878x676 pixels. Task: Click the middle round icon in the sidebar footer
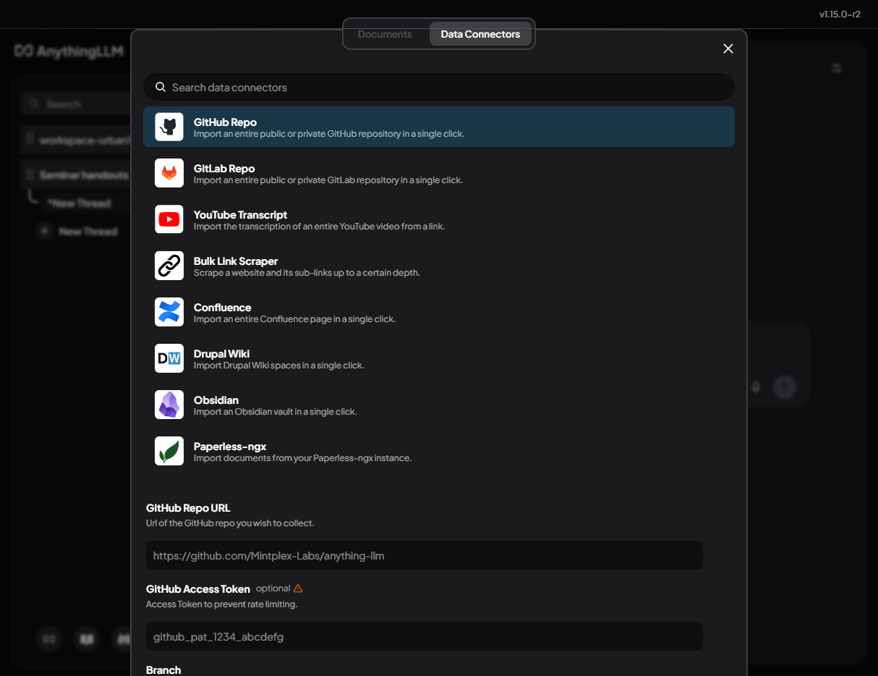pos(88,639)
